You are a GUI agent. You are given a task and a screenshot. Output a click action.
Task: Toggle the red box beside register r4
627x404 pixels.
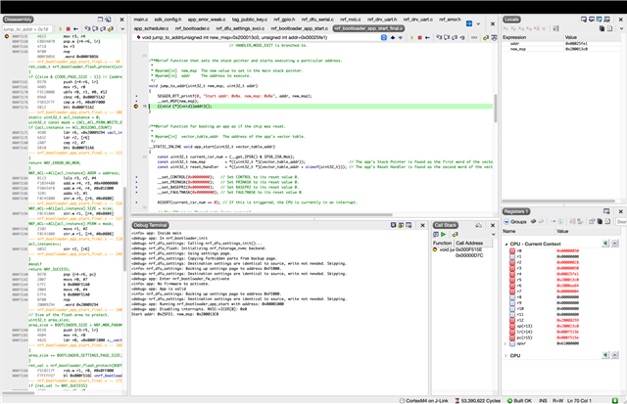tap(512, 274)
